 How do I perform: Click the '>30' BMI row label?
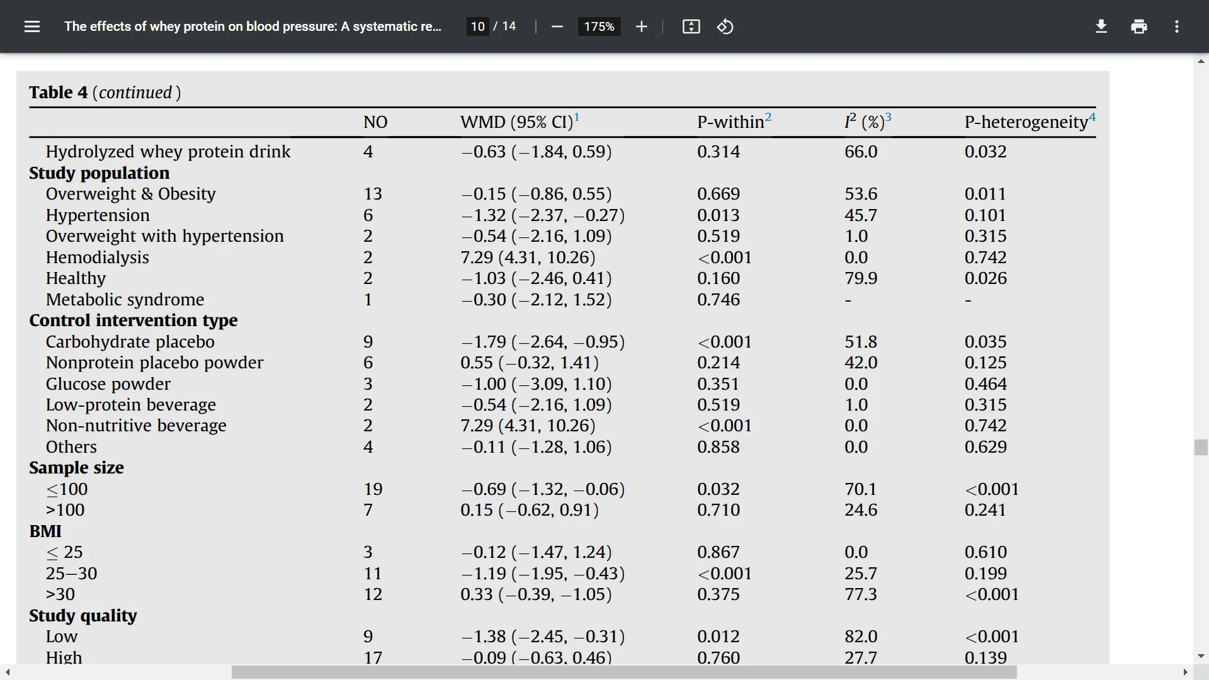pos(60,594)
